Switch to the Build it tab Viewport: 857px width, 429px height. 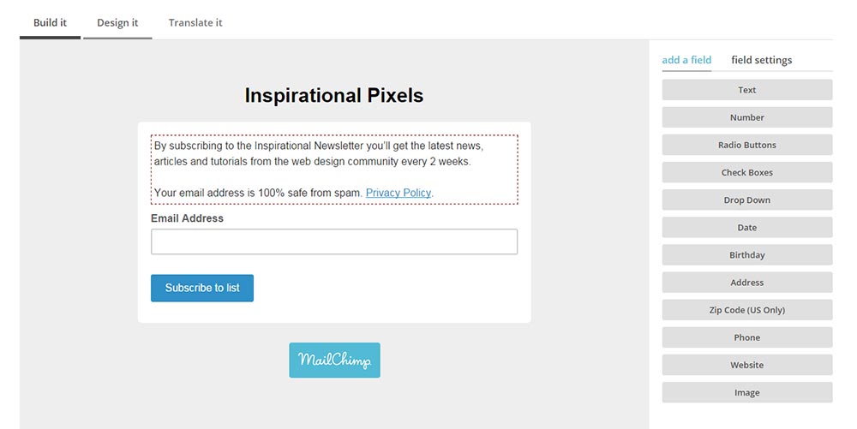[x=50, y=23]
